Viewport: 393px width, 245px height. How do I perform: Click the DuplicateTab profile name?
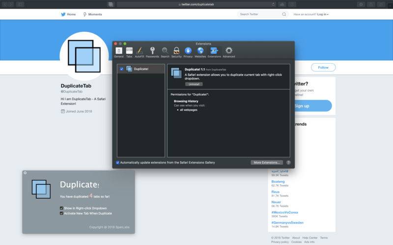pos(76,86)
